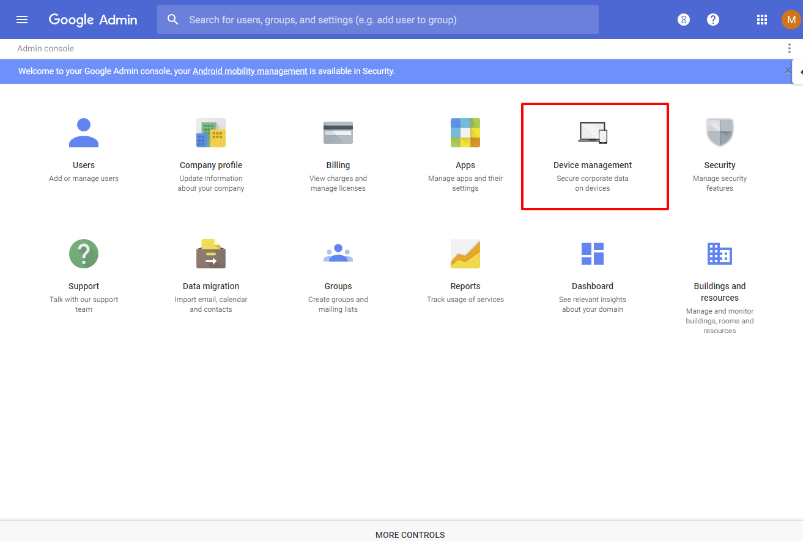Screen dimensions: 803x541
Task: Open the vertical three-dot overflow menu
Action: click(789, 48)
